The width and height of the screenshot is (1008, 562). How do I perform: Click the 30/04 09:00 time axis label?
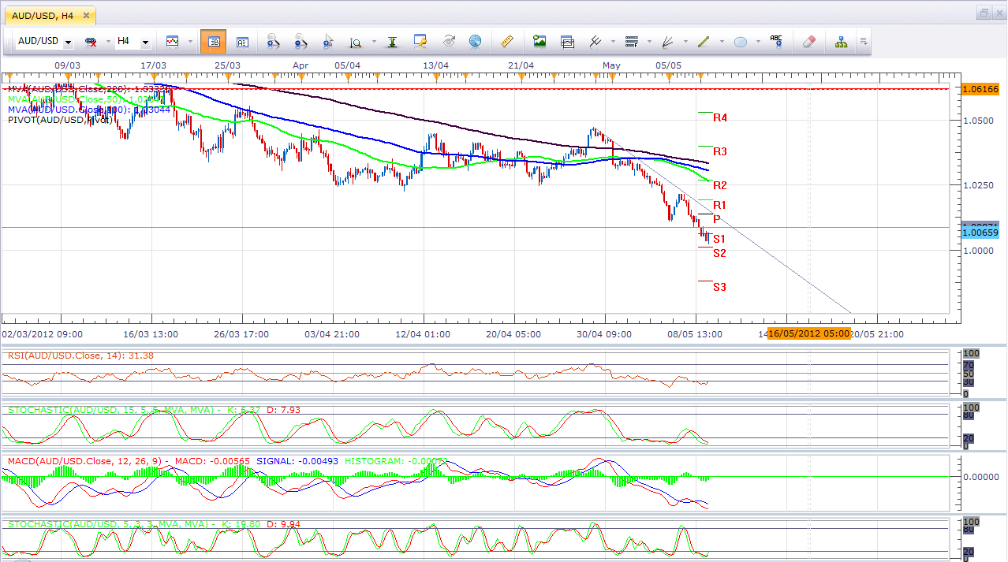[604, 333]
